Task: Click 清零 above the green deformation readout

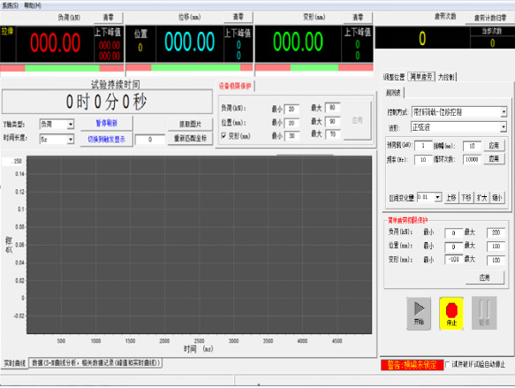Action: pyautogui.click(x=358, y=18)
